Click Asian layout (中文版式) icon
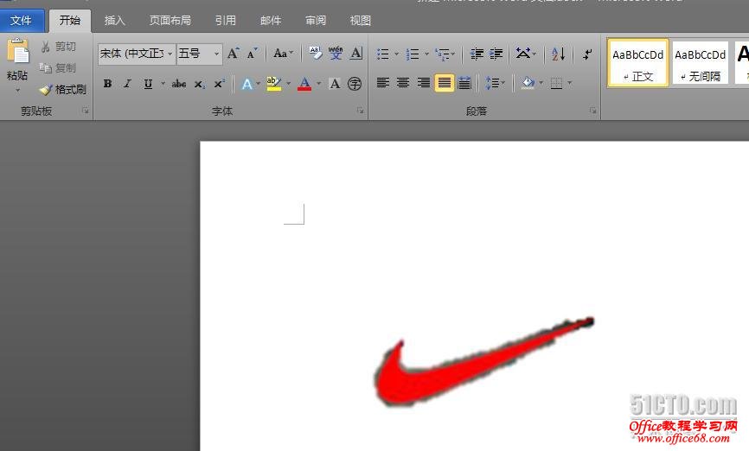 [x=522, y=53]
